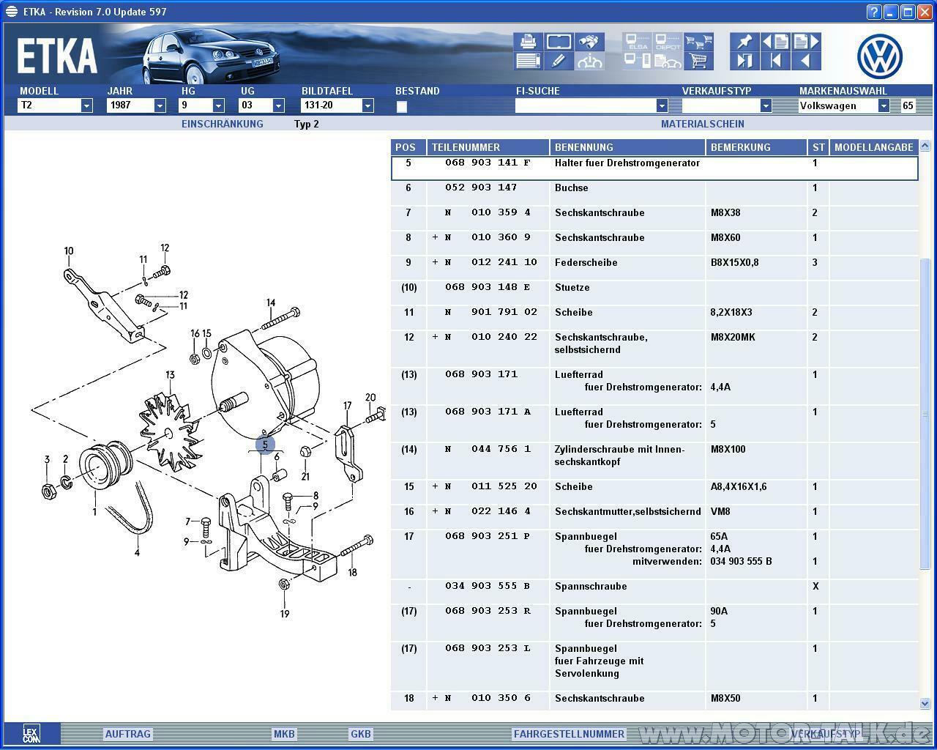Select Spannbuegel 068 903 253 L row
Image resolution: width=937 pixels, height=750 pixels.
point(654,667)
